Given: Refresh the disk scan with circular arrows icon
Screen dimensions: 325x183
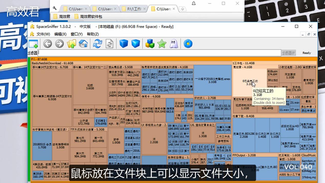Looking at the screenshot, I should coord(97,44).
